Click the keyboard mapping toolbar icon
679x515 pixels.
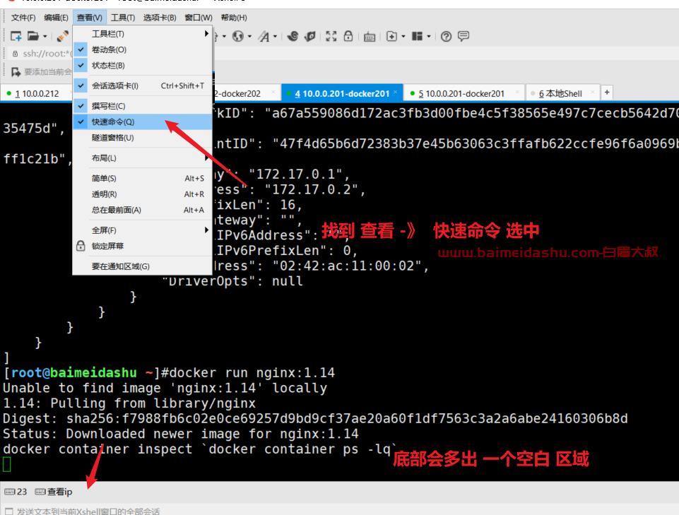(370, 37)
